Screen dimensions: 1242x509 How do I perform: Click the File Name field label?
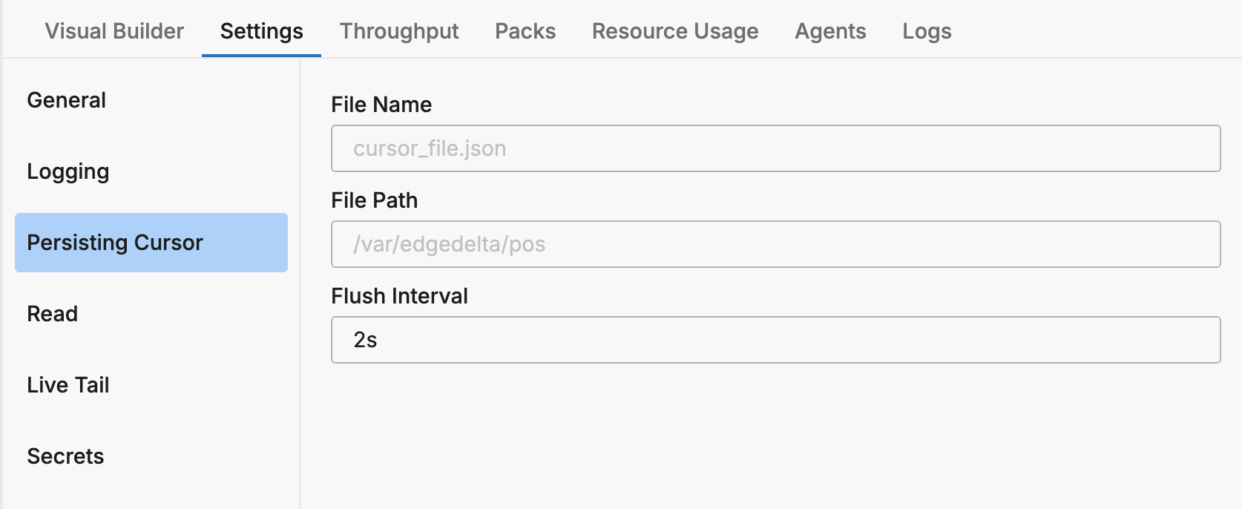[x=381, y=105]
